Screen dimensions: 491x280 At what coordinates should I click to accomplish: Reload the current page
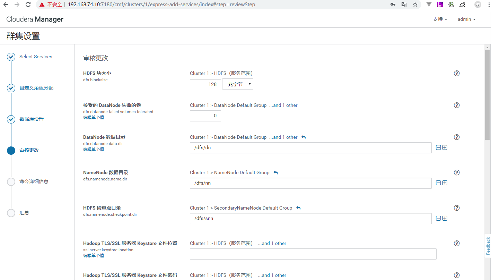tap(28, 5)
